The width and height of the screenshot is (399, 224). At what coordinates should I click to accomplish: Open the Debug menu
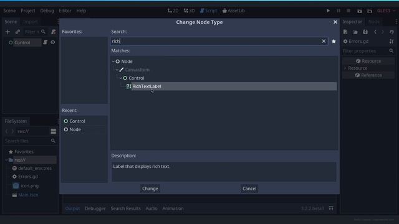(x=47, y=11)
